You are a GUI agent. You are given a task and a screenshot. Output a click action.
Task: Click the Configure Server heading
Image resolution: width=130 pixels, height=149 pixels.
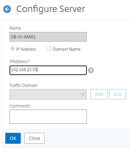pyautogui.click(x=51, y=9)
